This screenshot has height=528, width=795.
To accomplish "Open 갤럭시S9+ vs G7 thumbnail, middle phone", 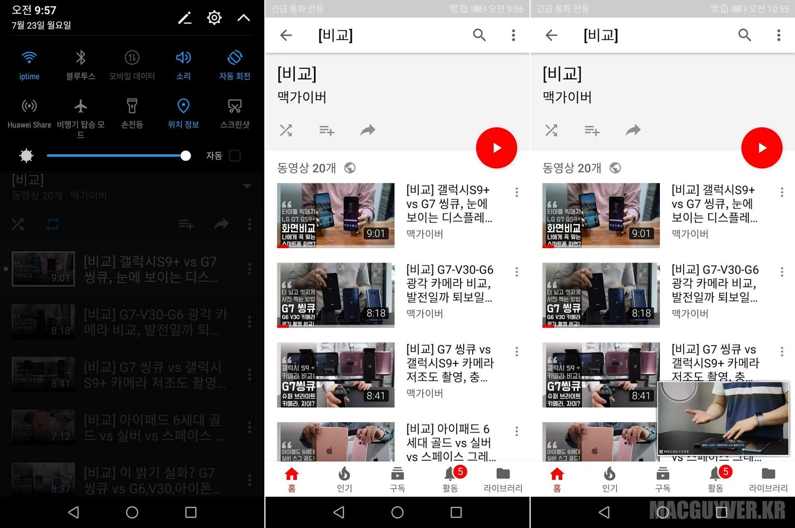I will coord(336,215).
